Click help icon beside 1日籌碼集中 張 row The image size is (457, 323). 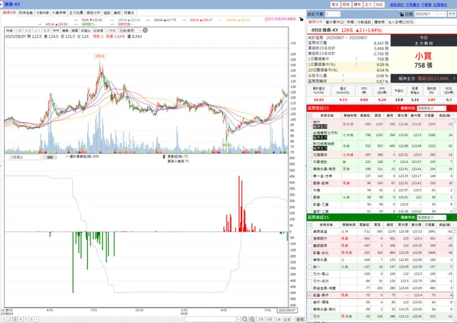(356, 59)
